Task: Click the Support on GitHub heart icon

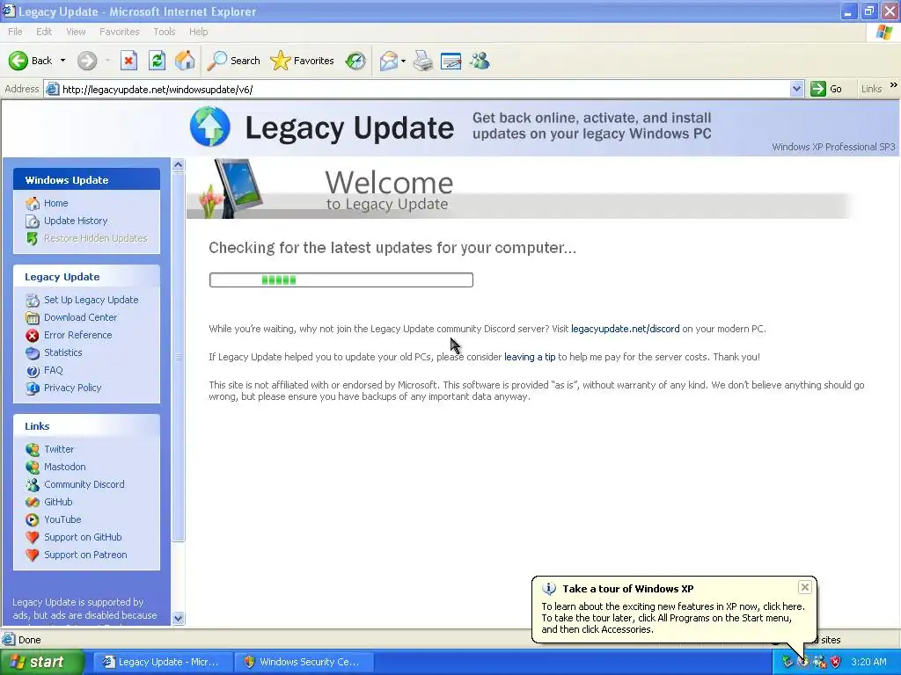Action: 33,537
